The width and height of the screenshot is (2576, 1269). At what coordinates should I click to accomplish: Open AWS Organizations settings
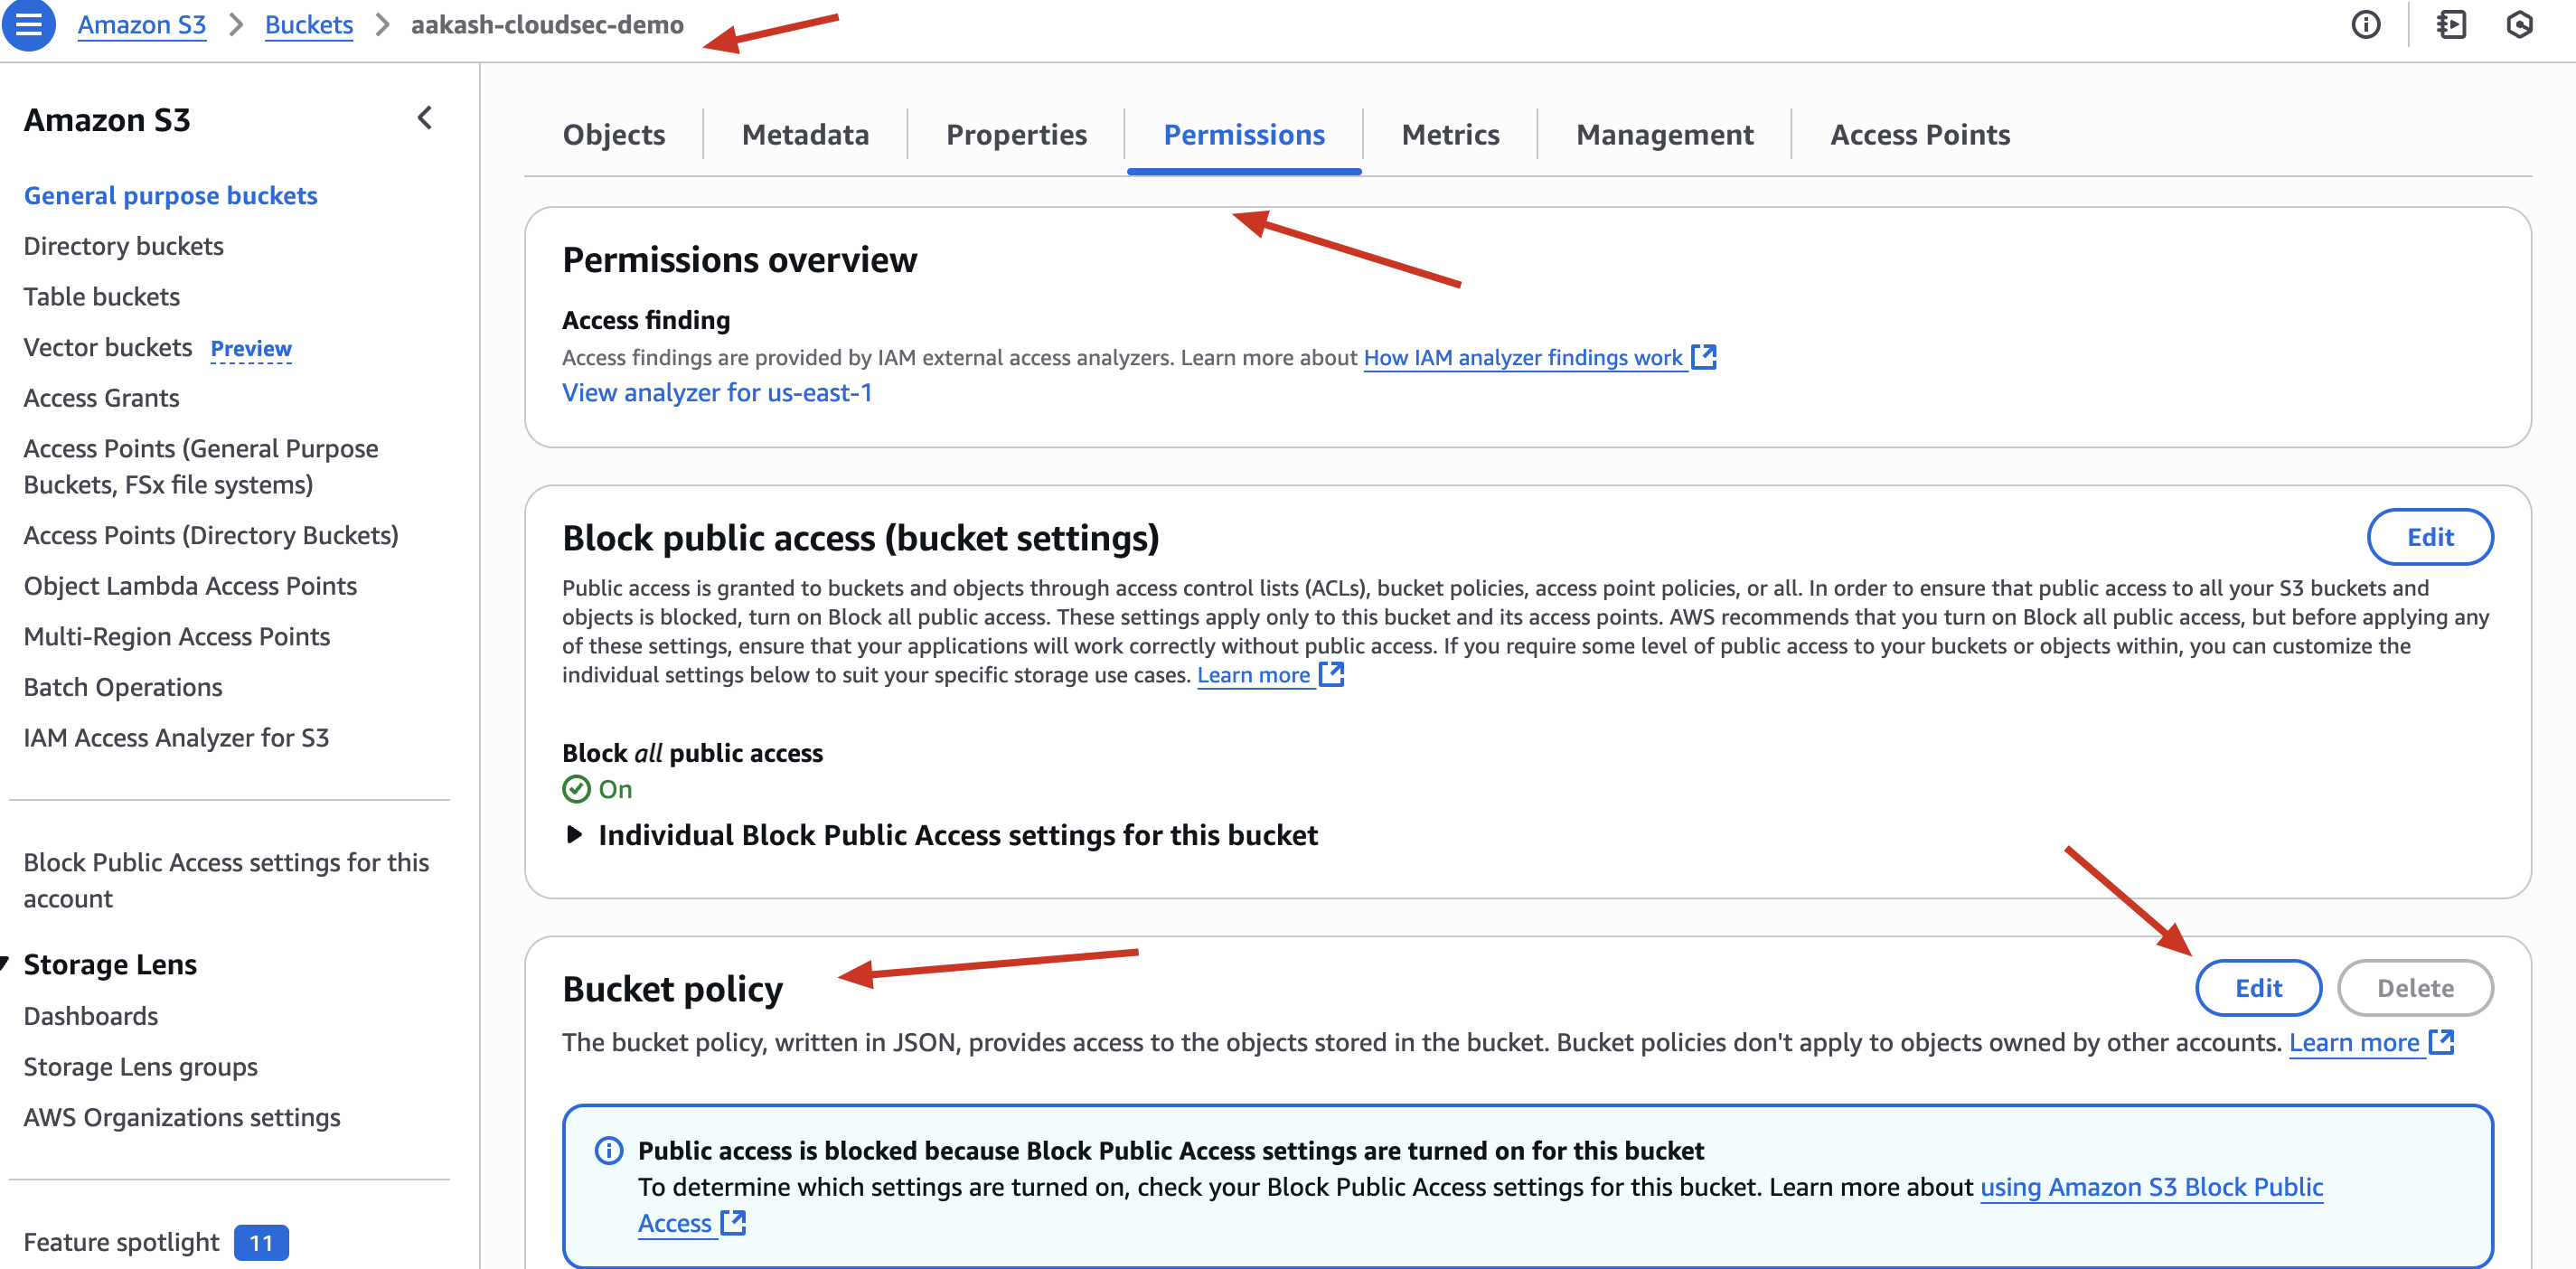point(182,1117)
